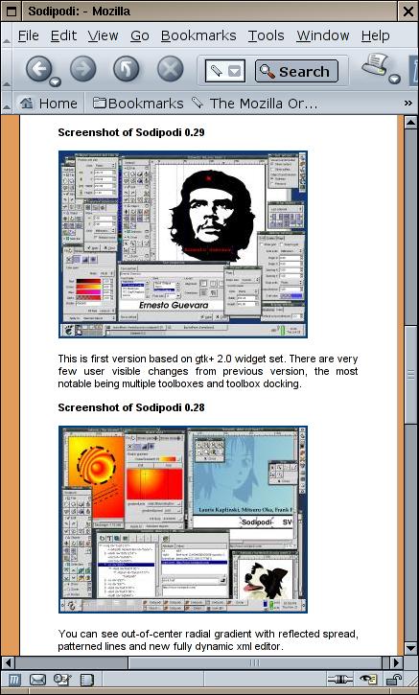Open the Print button dropdown arrow
Screen dimensions: 419x695
pyautogui.click(x=395, y=80)
